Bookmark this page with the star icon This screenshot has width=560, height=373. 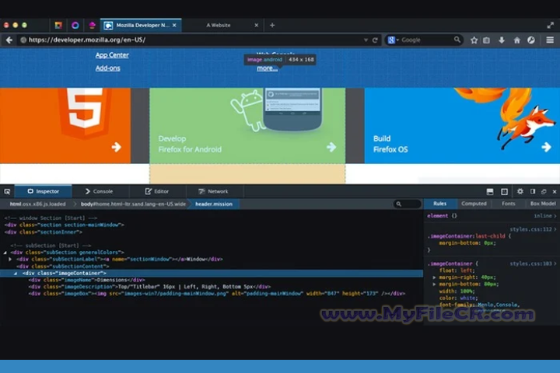pos(474,40)
